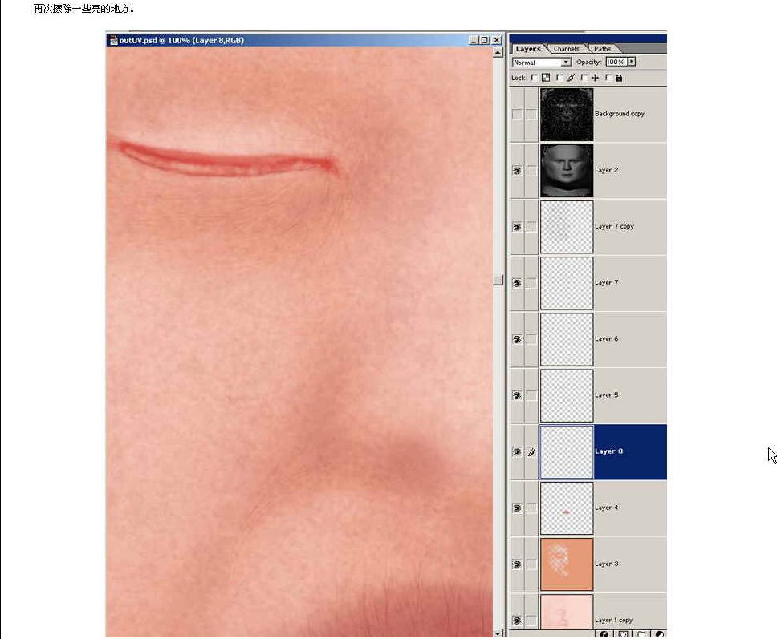
Task: Select Layer 4 by its name
Action: [x=607, y=508]
